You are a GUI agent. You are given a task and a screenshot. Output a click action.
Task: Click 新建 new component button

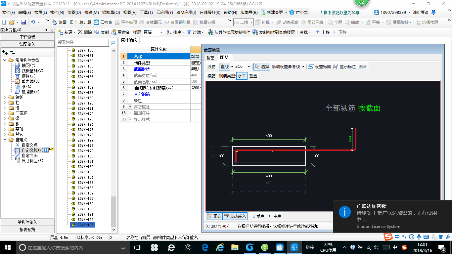tap(66, 32)
